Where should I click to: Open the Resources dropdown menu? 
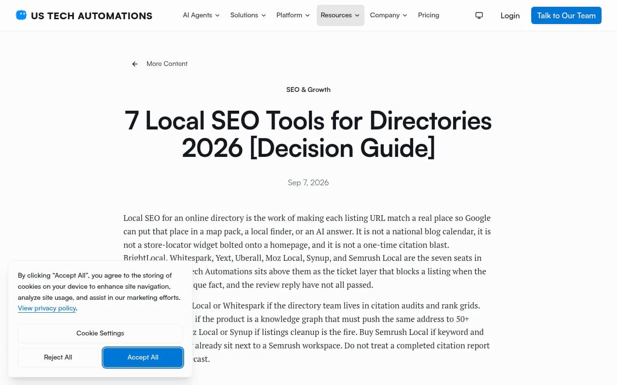(x=340, y=15)
